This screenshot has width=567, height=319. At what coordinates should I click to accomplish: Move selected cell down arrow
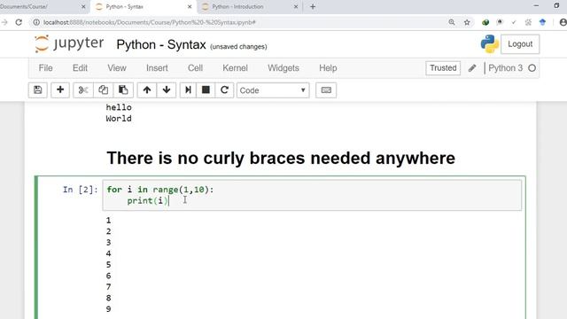point(167,90)
